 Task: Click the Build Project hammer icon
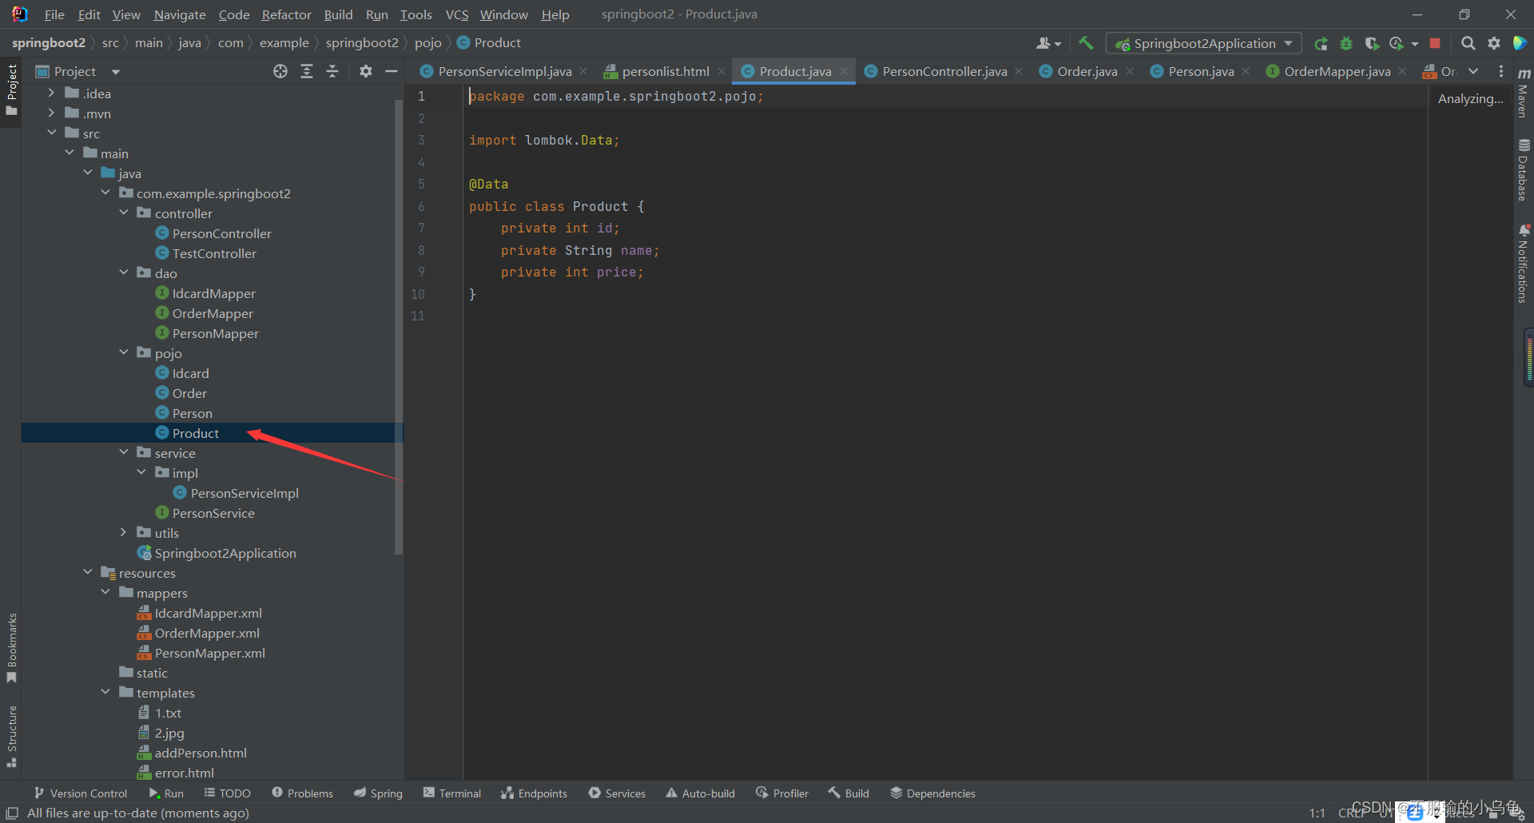(1086, 43)
